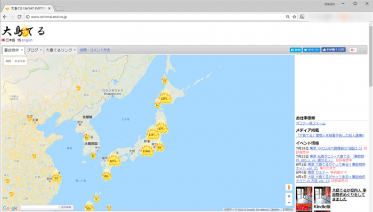Zoom out the map with minus button

[x=289, y=202]
